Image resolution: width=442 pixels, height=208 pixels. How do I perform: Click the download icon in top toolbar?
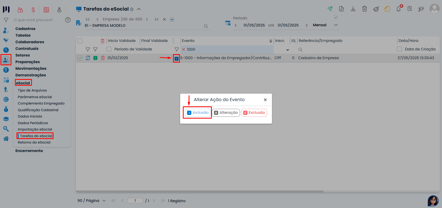point(353,9)
